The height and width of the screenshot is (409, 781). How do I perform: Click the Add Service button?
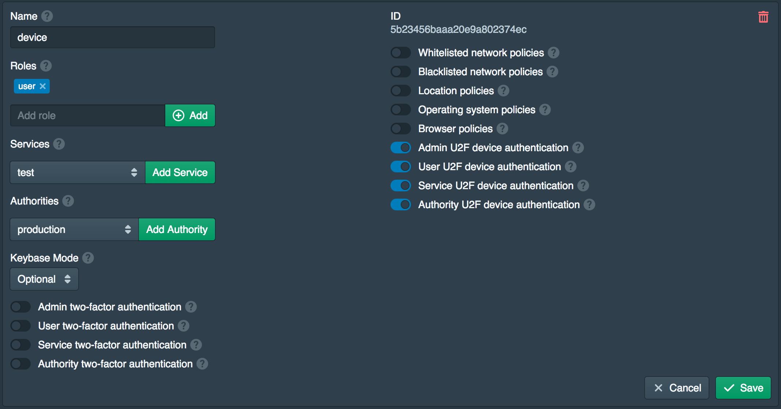180,172
